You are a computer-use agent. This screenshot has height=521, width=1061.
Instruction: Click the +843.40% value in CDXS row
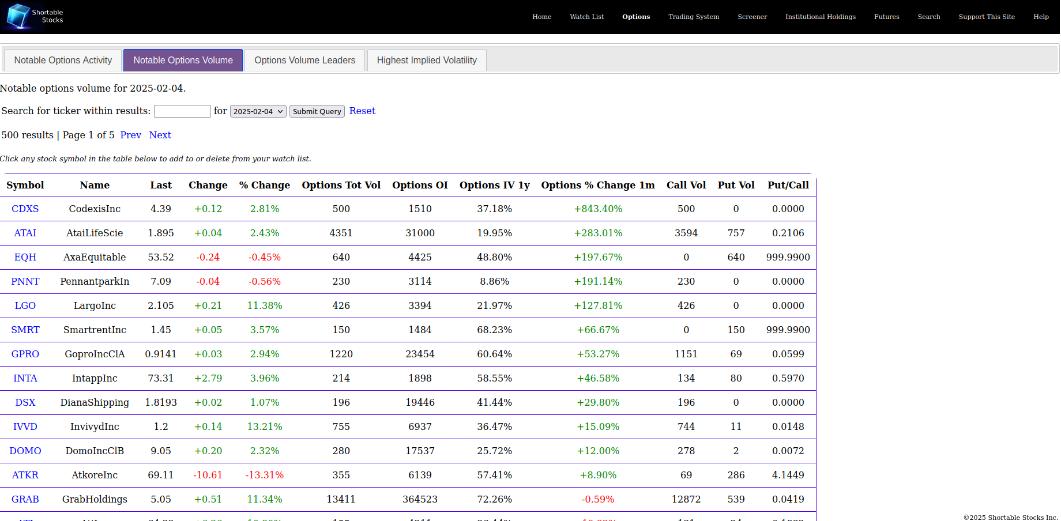click(598, 209)
